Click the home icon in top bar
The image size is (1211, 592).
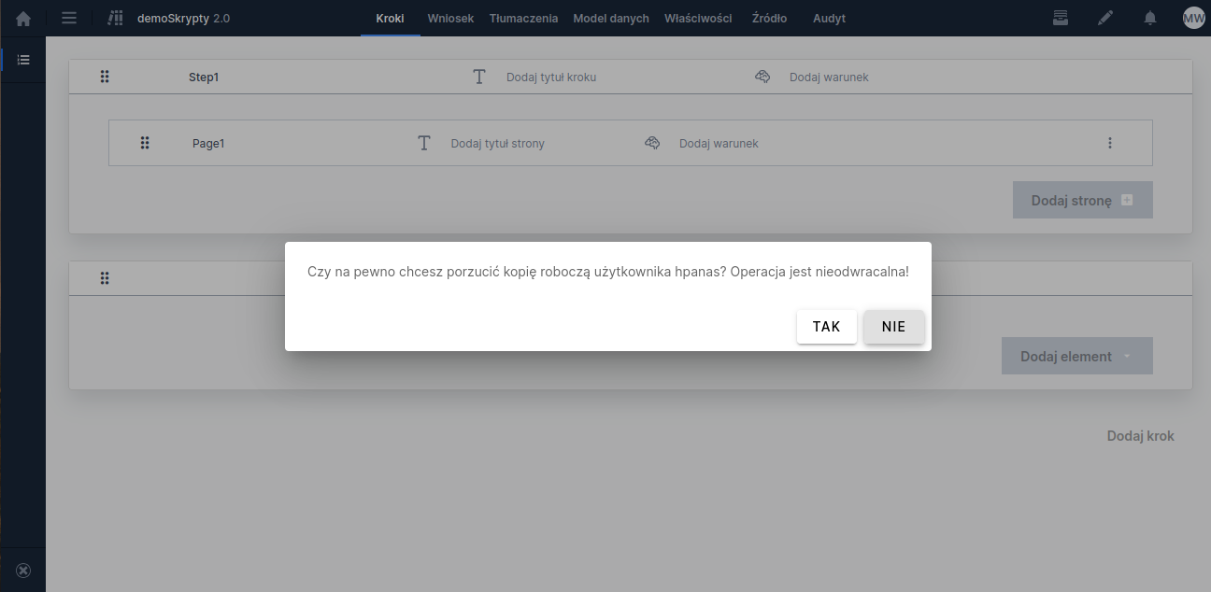pos(23,18)
